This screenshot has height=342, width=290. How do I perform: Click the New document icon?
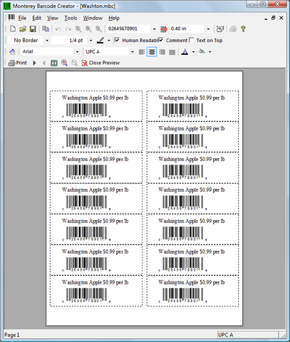click(x=13, y=29)
